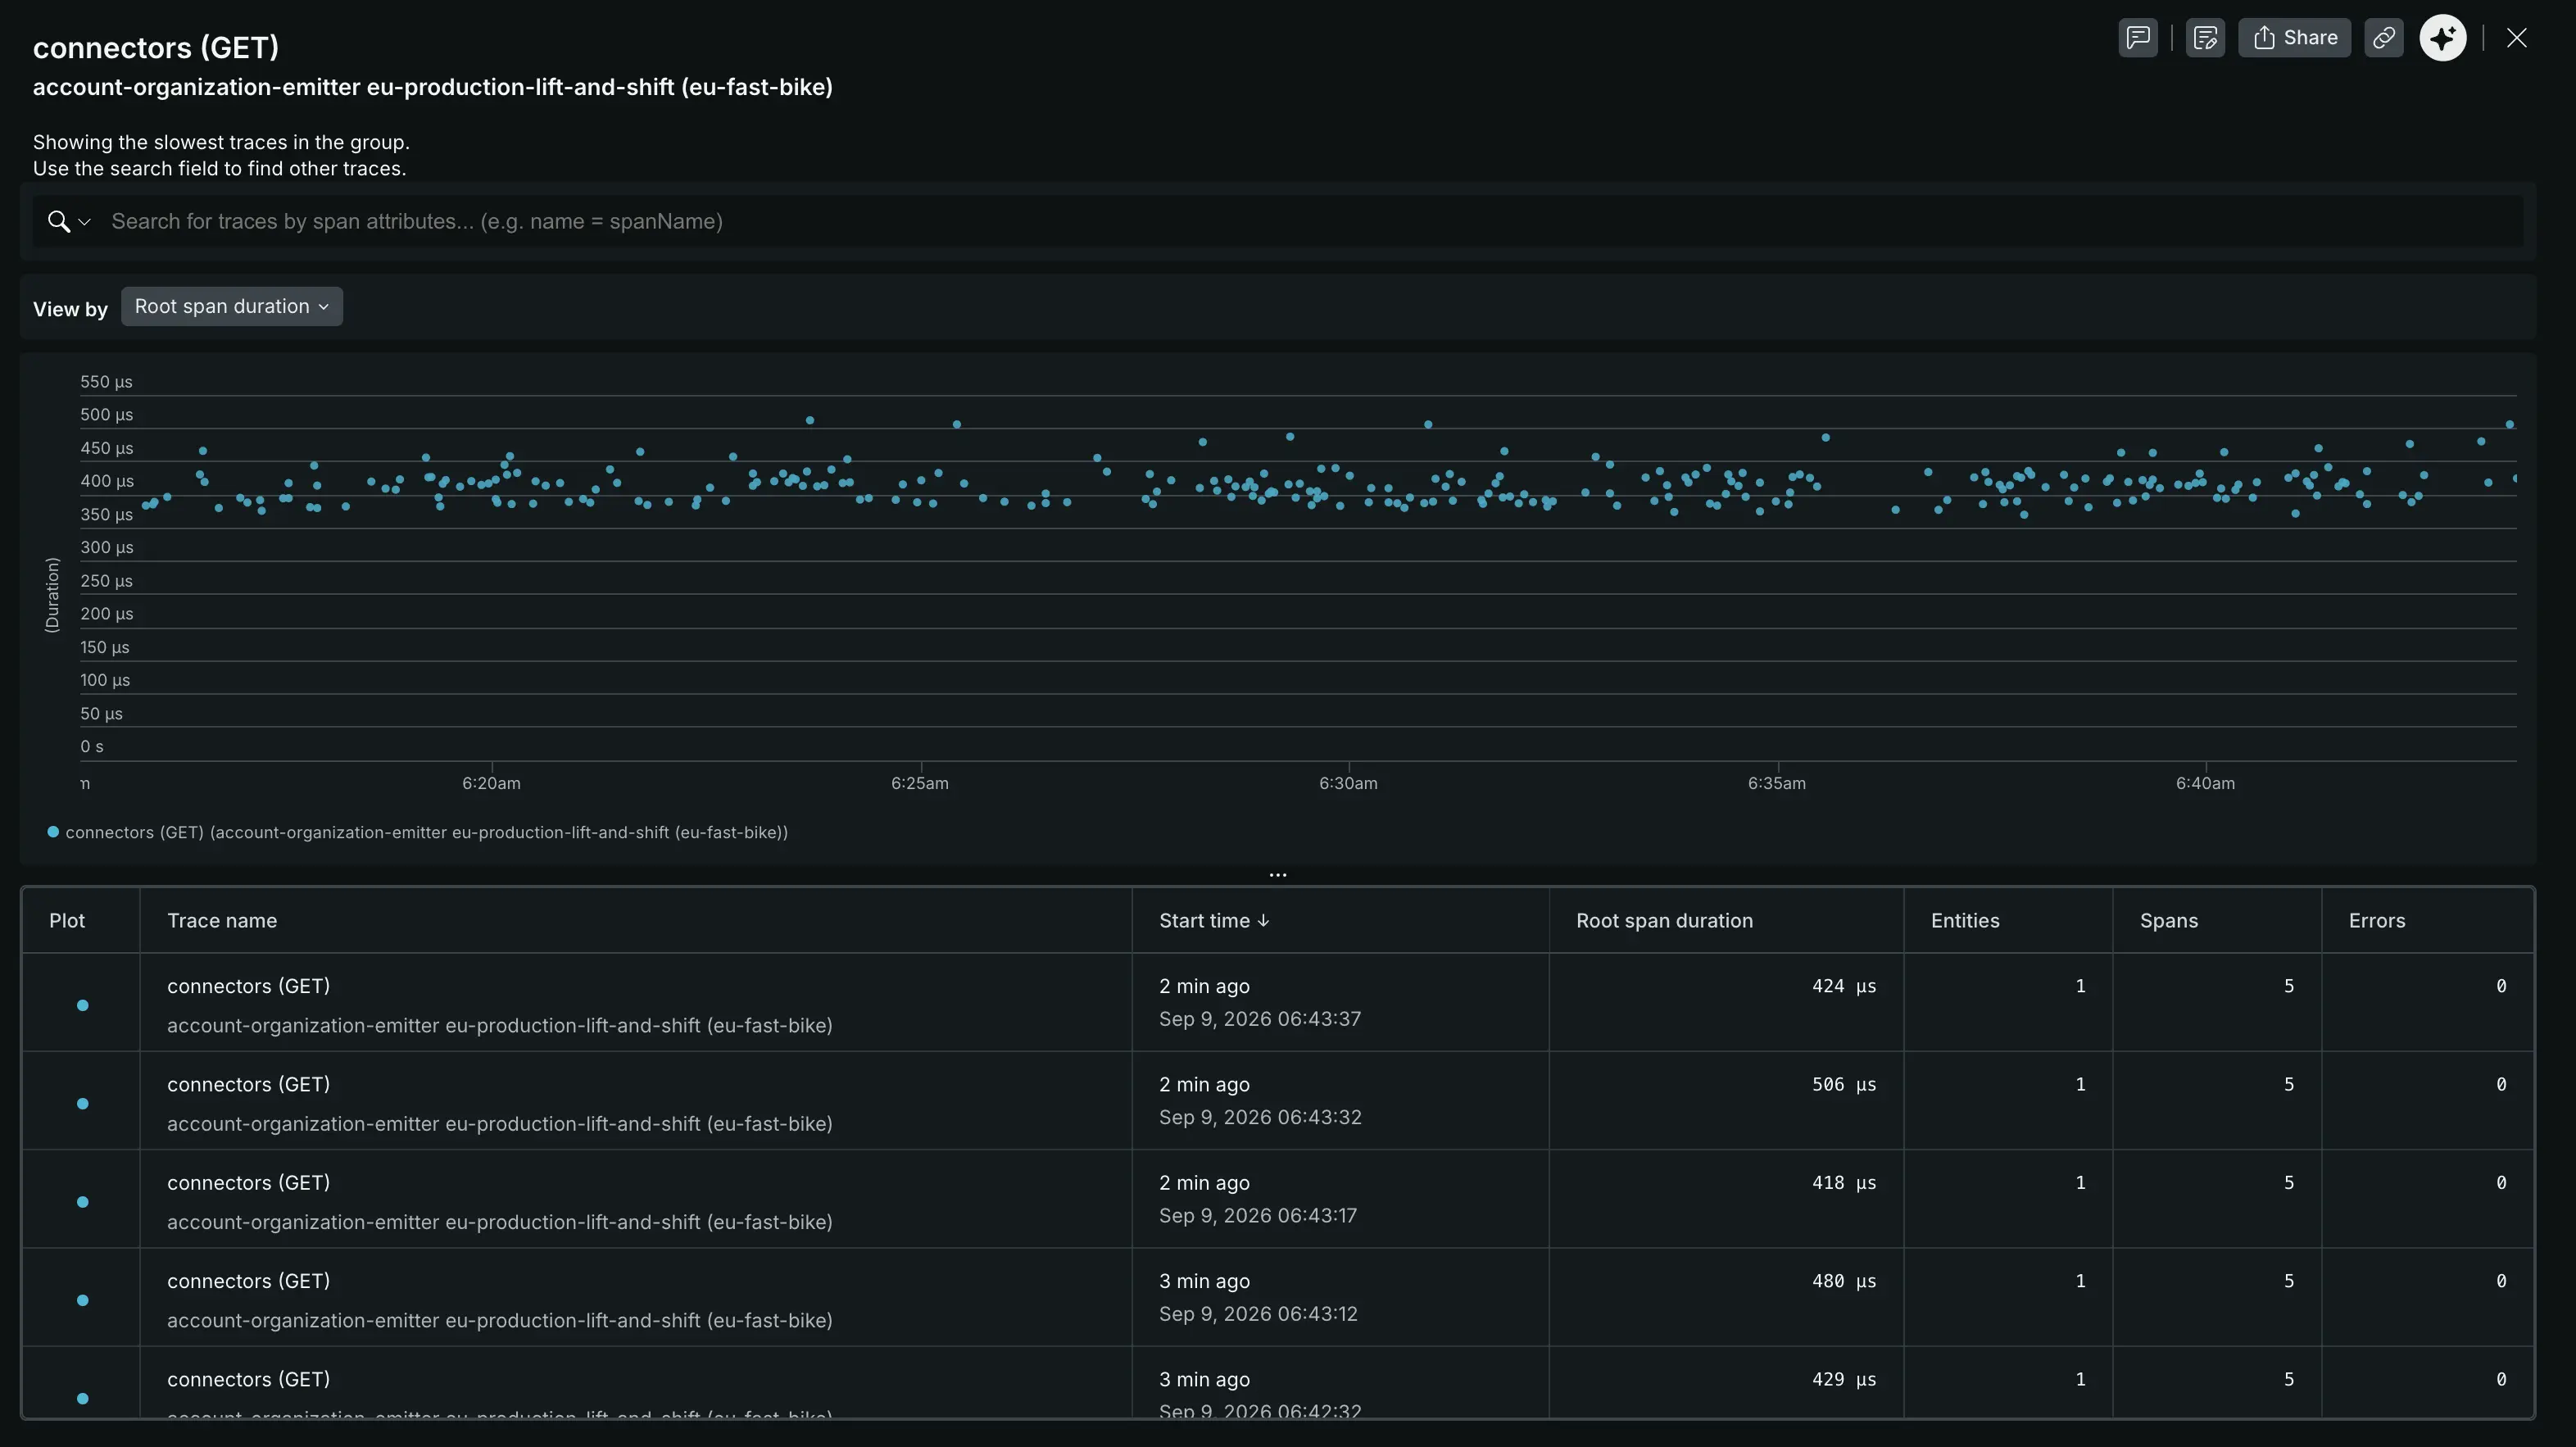Viewport: 2576px width, 1447px height.
Task: Launch the AI sparkle assistant button
Action: click(2443, 38)
